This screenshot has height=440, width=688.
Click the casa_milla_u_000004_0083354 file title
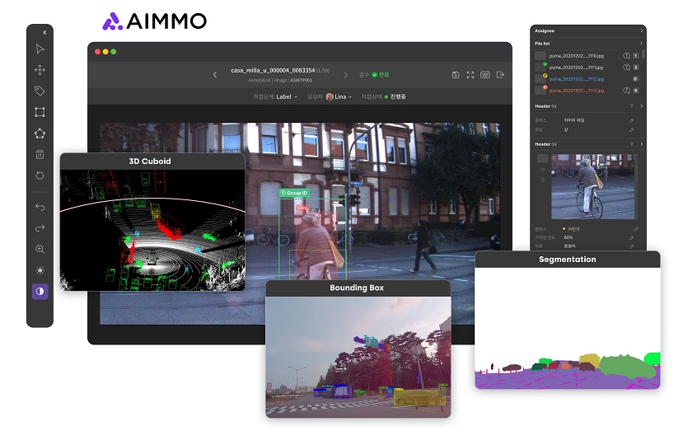pyautogui.click(x=273, y=71)
